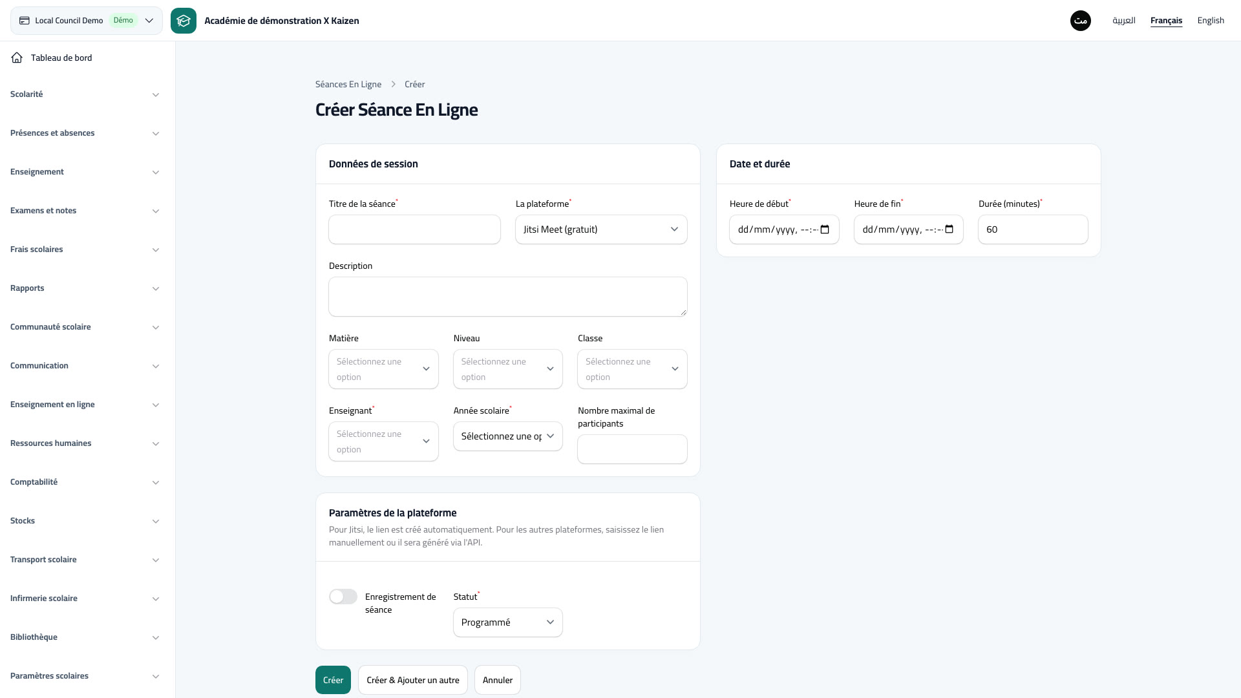Expand Scolarité sidebar section
Viewport: 1241px width, 698px height.
point(85,94)
